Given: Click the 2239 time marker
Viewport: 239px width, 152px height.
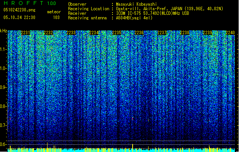Looking at the screenshot, I should coord(207,33).
